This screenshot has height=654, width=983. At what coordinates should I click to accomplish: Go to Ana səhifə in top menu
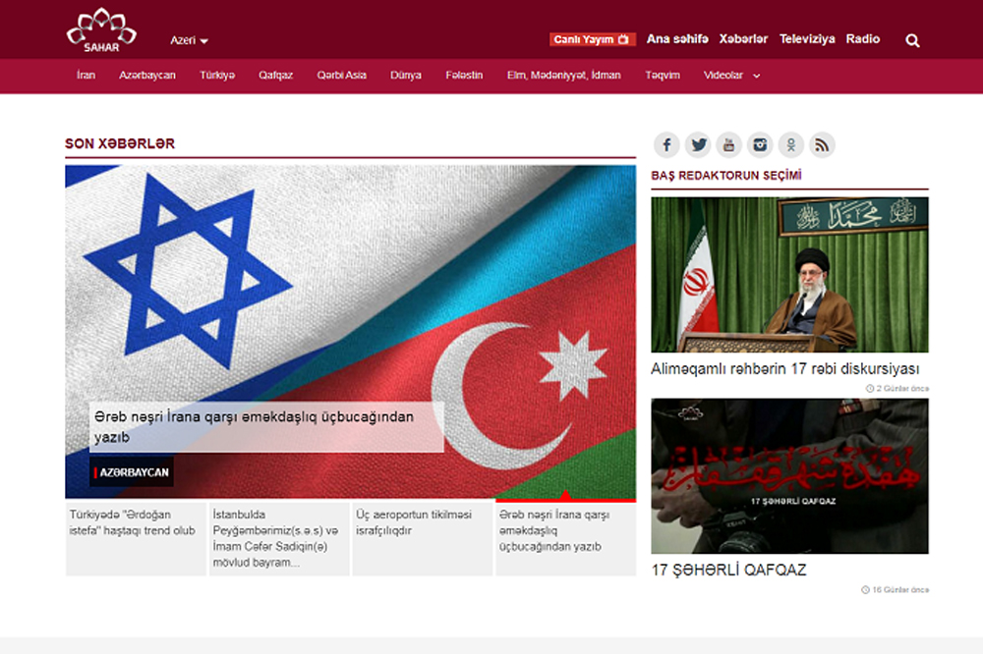click(x=677, y=39)
